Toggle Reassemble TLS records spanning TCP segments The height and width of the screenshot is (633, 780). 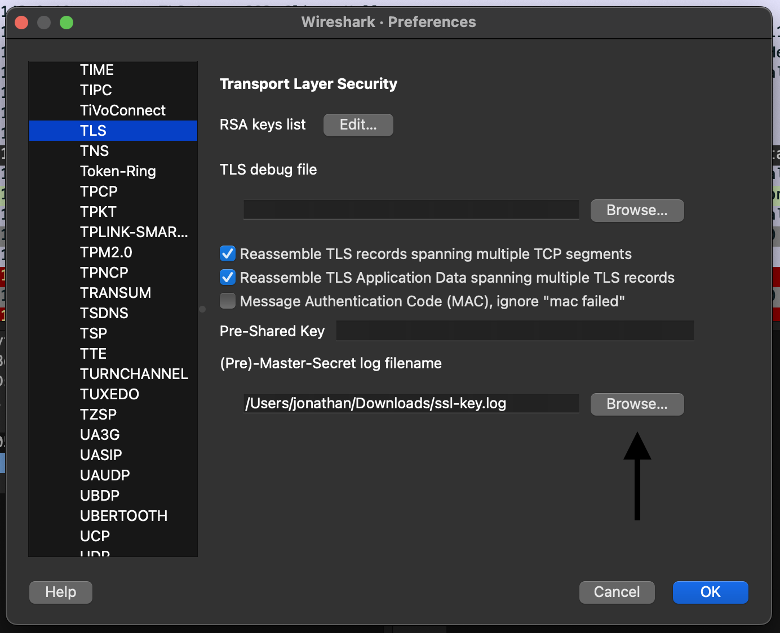[228, 254]
